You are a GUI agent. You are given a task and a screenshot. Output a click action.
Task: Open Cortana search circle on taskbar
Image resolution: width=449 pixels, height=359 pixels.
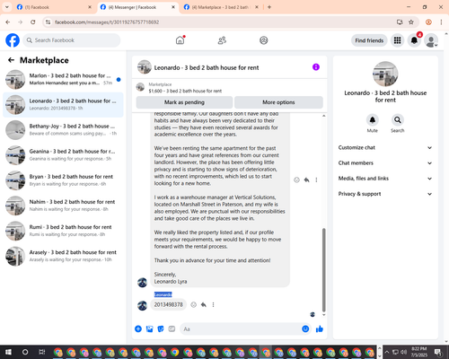click(25, 352)
